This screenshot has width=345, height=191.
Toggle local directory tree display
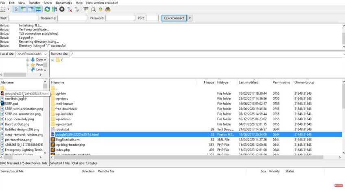click(x=23, y=9)
